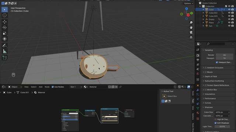Open the Cube Size dropdown

tap(222, 112)
